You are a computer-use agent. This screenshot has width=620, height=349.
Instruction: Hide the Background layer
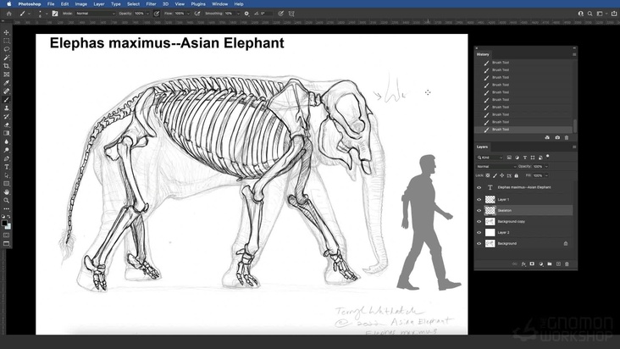pos(479,243)
